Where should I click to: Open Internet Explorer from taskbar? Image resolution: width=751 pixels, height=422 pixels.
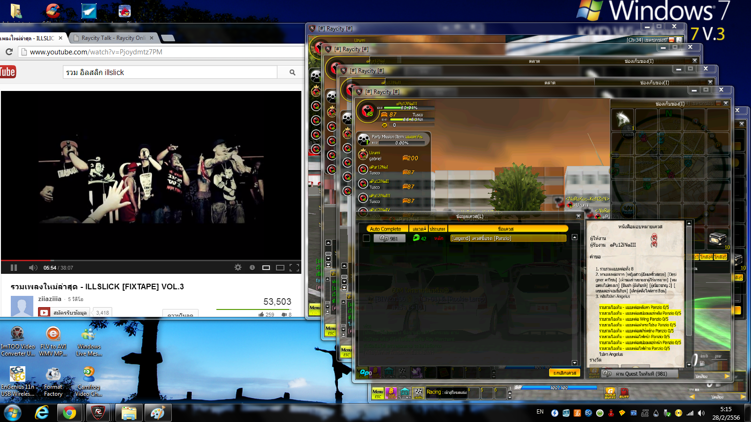coord(42,413)
